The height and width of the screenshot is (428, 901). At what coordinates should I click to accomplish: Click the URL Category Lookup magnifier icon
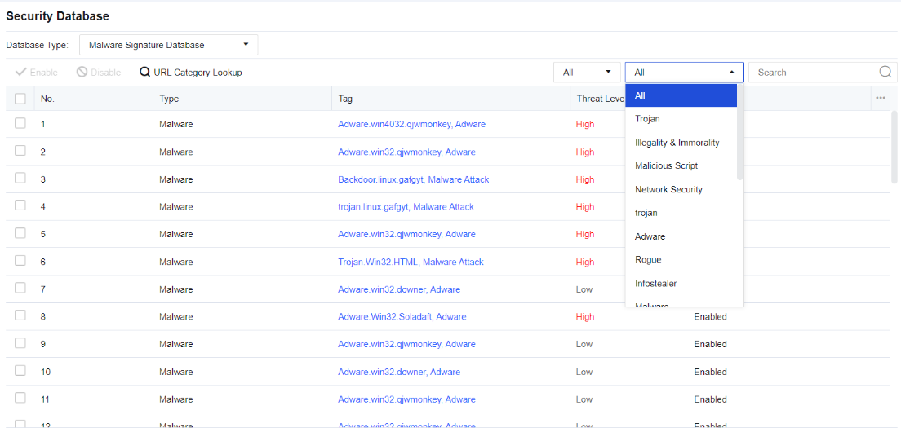[x=144, y=72]
